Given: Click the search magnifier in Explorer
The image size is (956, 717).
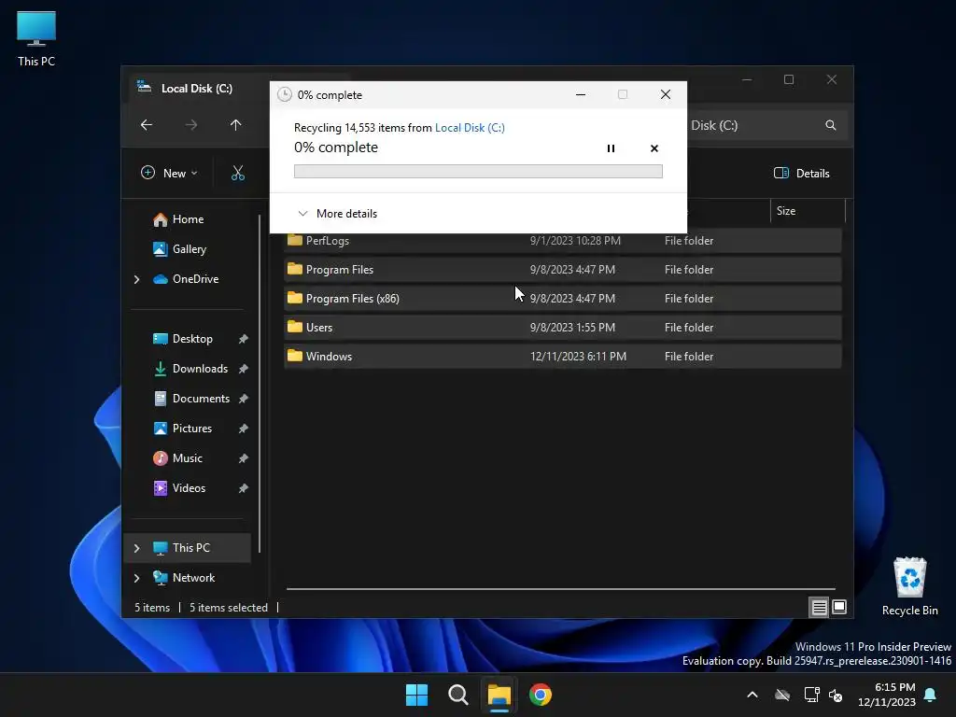Looking at the screenshot, I should click(830, 125).
